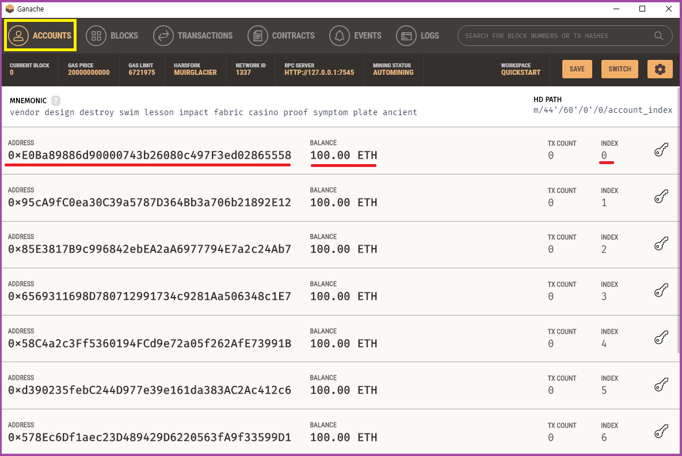This screenshot has width=682, height=456.
Task: Select address 0x6569311698D780712991734c9281Aa506348c1E7
Action: pyautogui.click(x=150, y=297)
